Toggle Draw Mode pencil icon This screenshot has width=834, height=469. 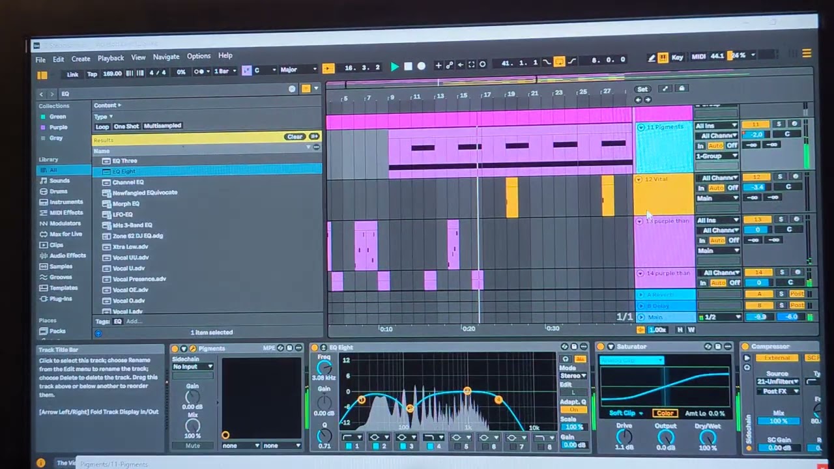point(651,59)
